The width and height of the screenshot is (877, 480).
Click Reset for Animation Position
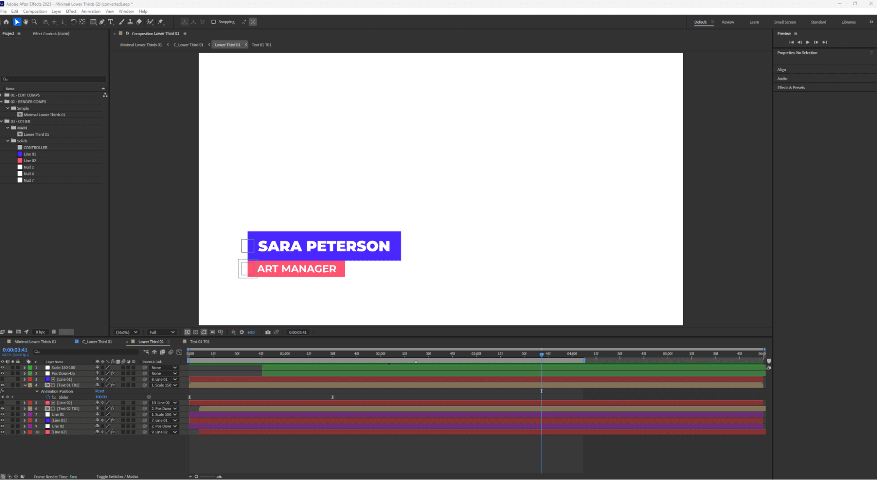tap(100, 391)
